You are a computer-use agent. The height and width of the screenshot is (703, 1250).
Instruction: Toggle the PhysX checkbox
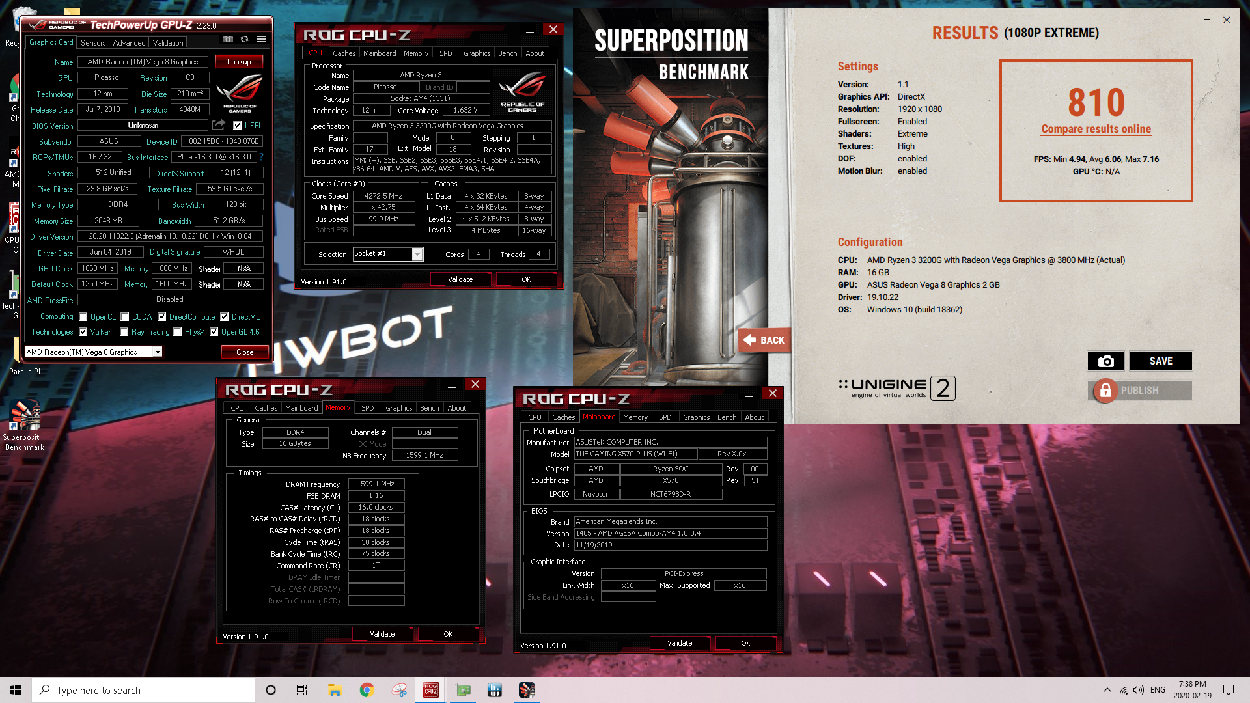point(178,332)
